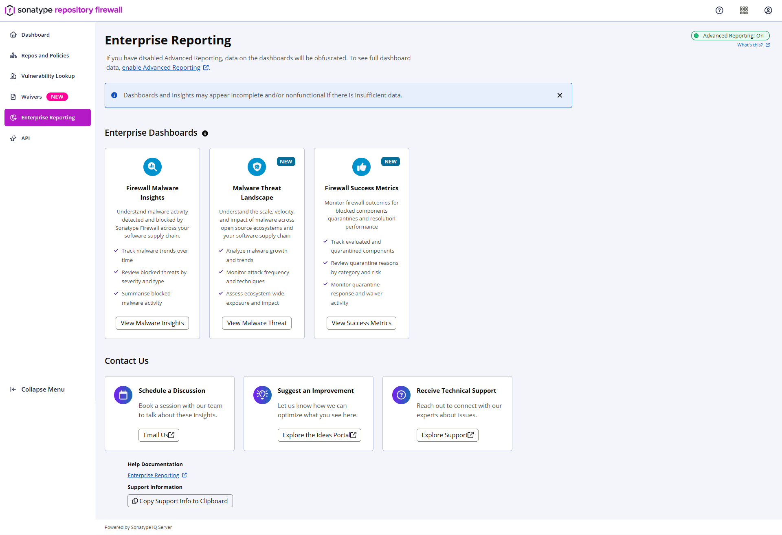
Task: Open the What's this? link
Action: pos(753,45)
